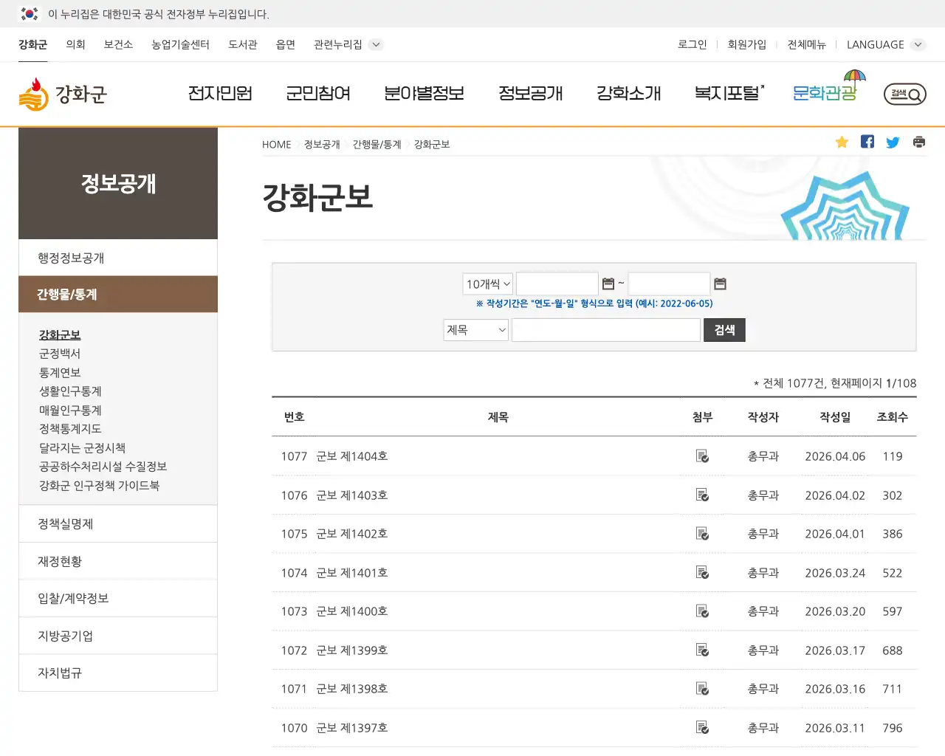Open the 정보공개 top menu
945x756 pixels.
(x=530, y=94)
